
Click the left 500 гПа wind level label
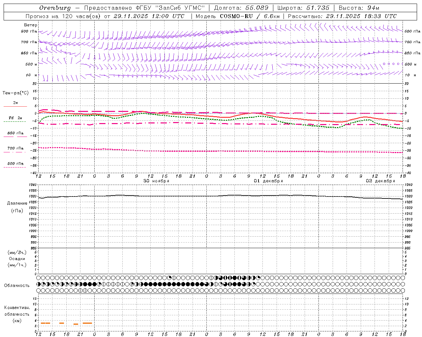pos(29,31)
